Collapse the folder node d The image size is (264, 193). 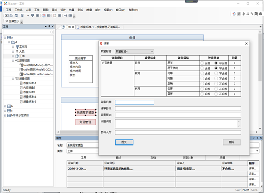(9, 42)
